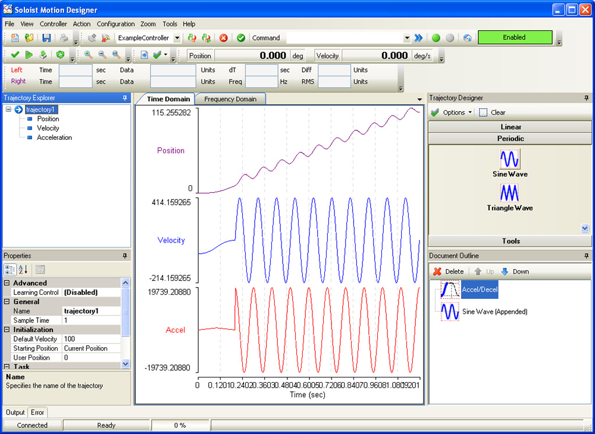The width and height of the screenshot is (595, 434).
Task: Collapse the trajectory1 tree node
Action: pyautogui.click(x=8, y=110)
